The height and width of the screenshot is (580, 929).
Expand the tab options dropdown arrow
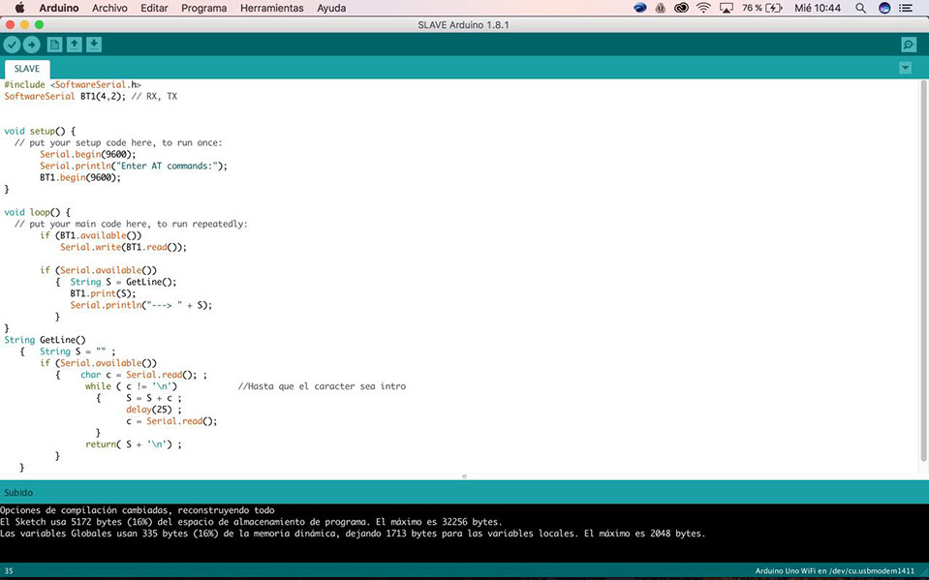tap(906, 68)
